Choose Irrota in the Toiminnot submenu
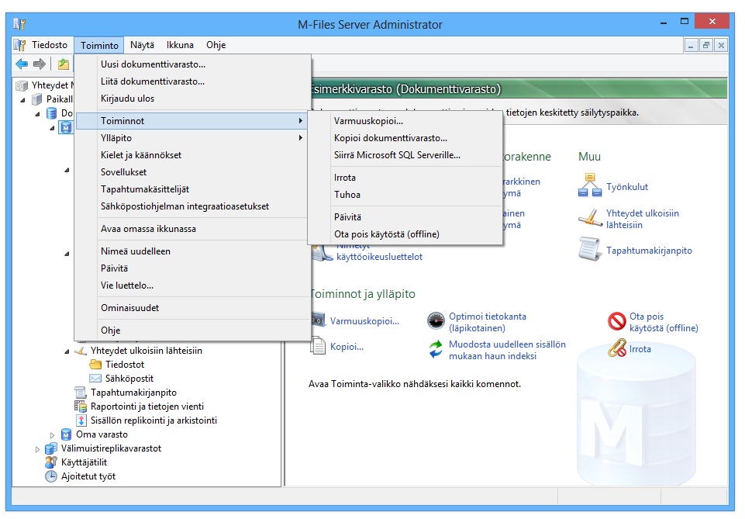Image resolution: width=745 pixels, height=519 pixels. pyautogui.click(x=405, y=178)
